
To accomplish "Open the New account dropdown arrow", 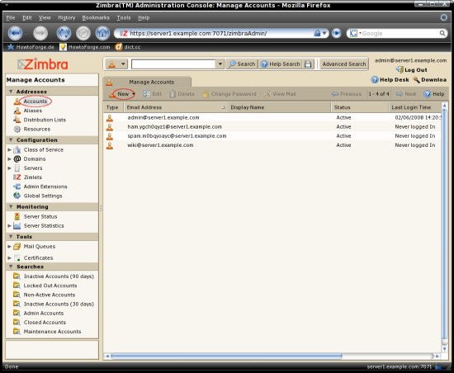I will [x=134, y=94].
